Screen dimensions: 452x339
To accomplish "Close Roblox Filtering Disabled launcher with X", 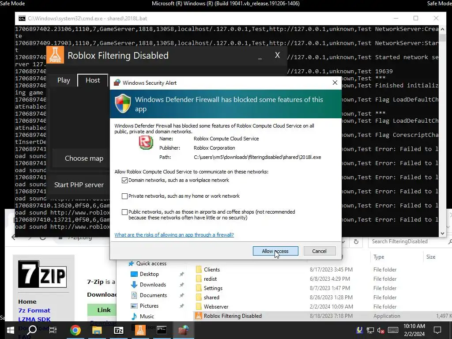I will pos(277,55).
